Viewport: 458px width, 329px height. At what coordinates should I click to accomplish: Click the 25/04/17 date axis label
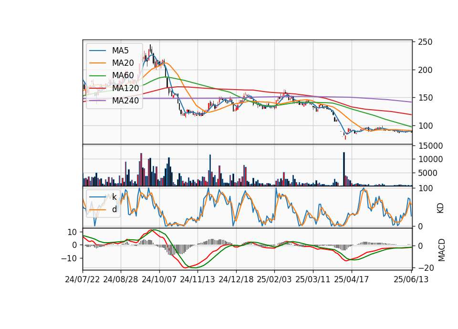352,279
